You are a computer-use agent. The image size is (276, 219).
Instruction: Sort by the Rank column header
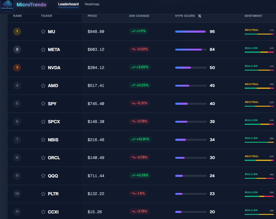coord(17,16)
